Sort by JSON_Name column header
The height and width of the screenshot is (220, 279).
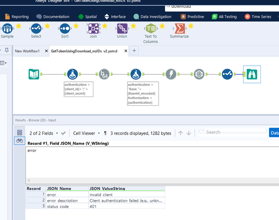point(67,189)
